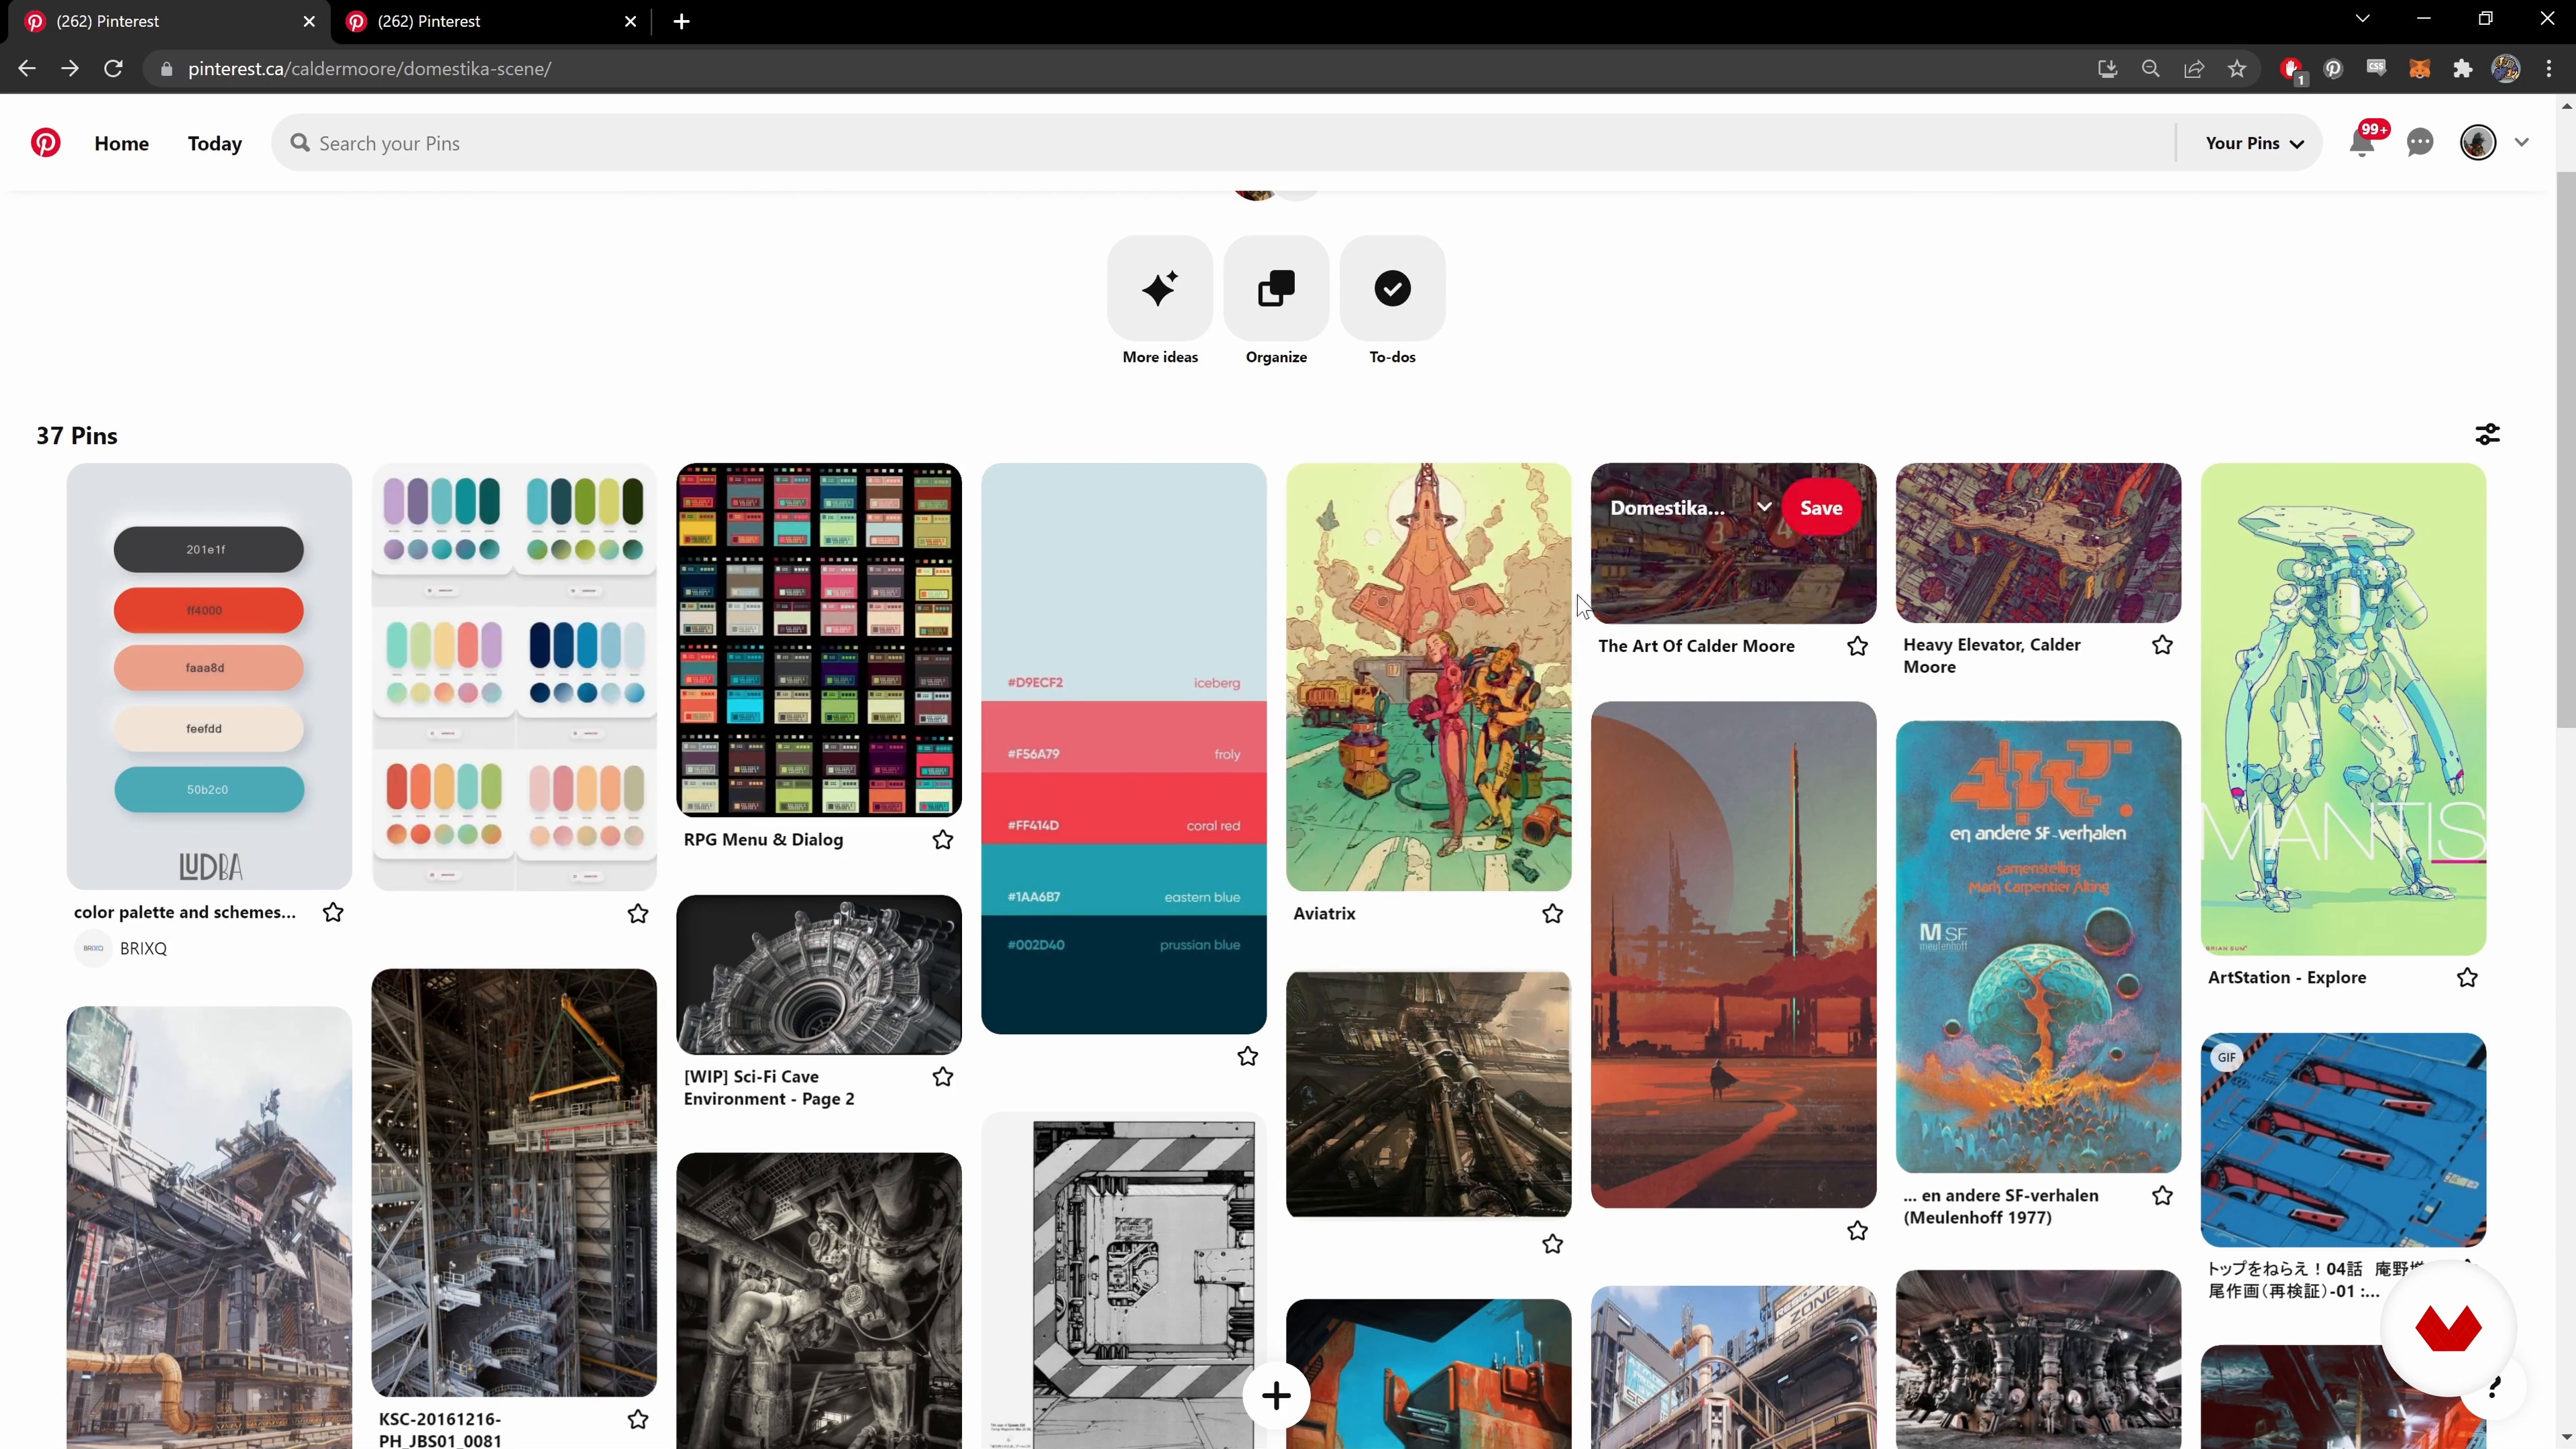Open the ArtStation - Explore title

pos(2287,977)
